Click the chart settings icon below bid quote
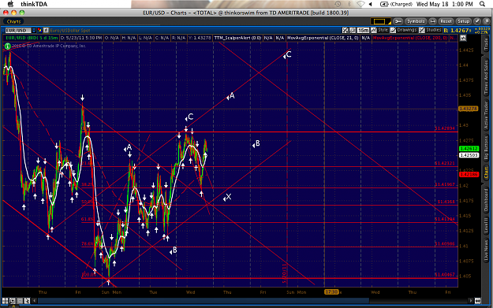 [x=463, y=38]
